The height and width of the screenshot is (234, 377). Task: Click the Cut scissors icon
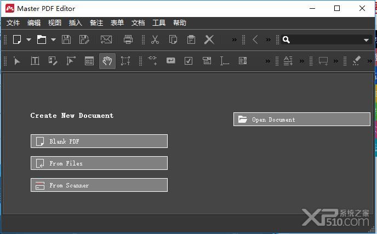155,39
